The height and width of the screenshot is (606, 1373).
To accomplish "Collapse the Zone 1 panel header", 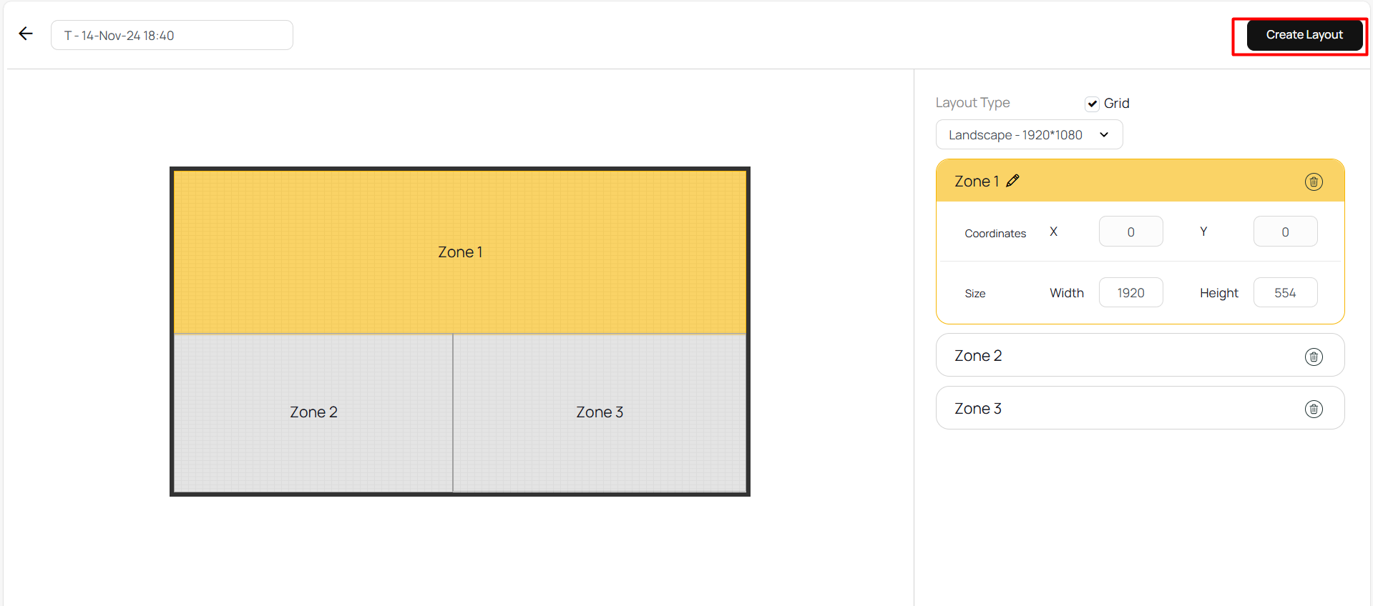I will pos(1145,181).
